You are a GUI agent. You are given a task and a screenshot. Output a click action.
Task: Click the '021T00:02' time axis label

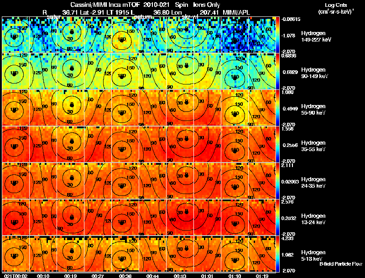click(x=16, y=276)
